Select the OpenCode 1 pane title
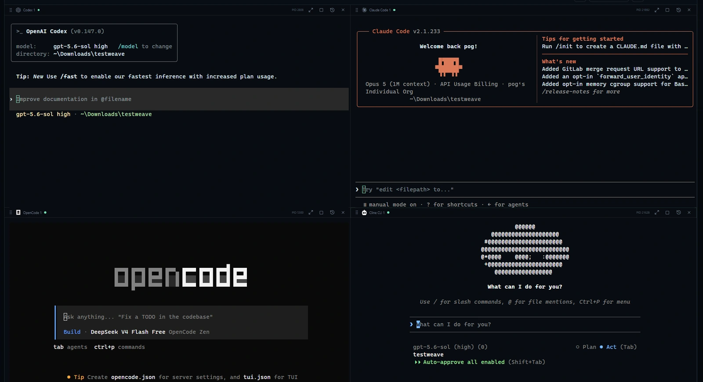703x382 pixels. point(33,213)
